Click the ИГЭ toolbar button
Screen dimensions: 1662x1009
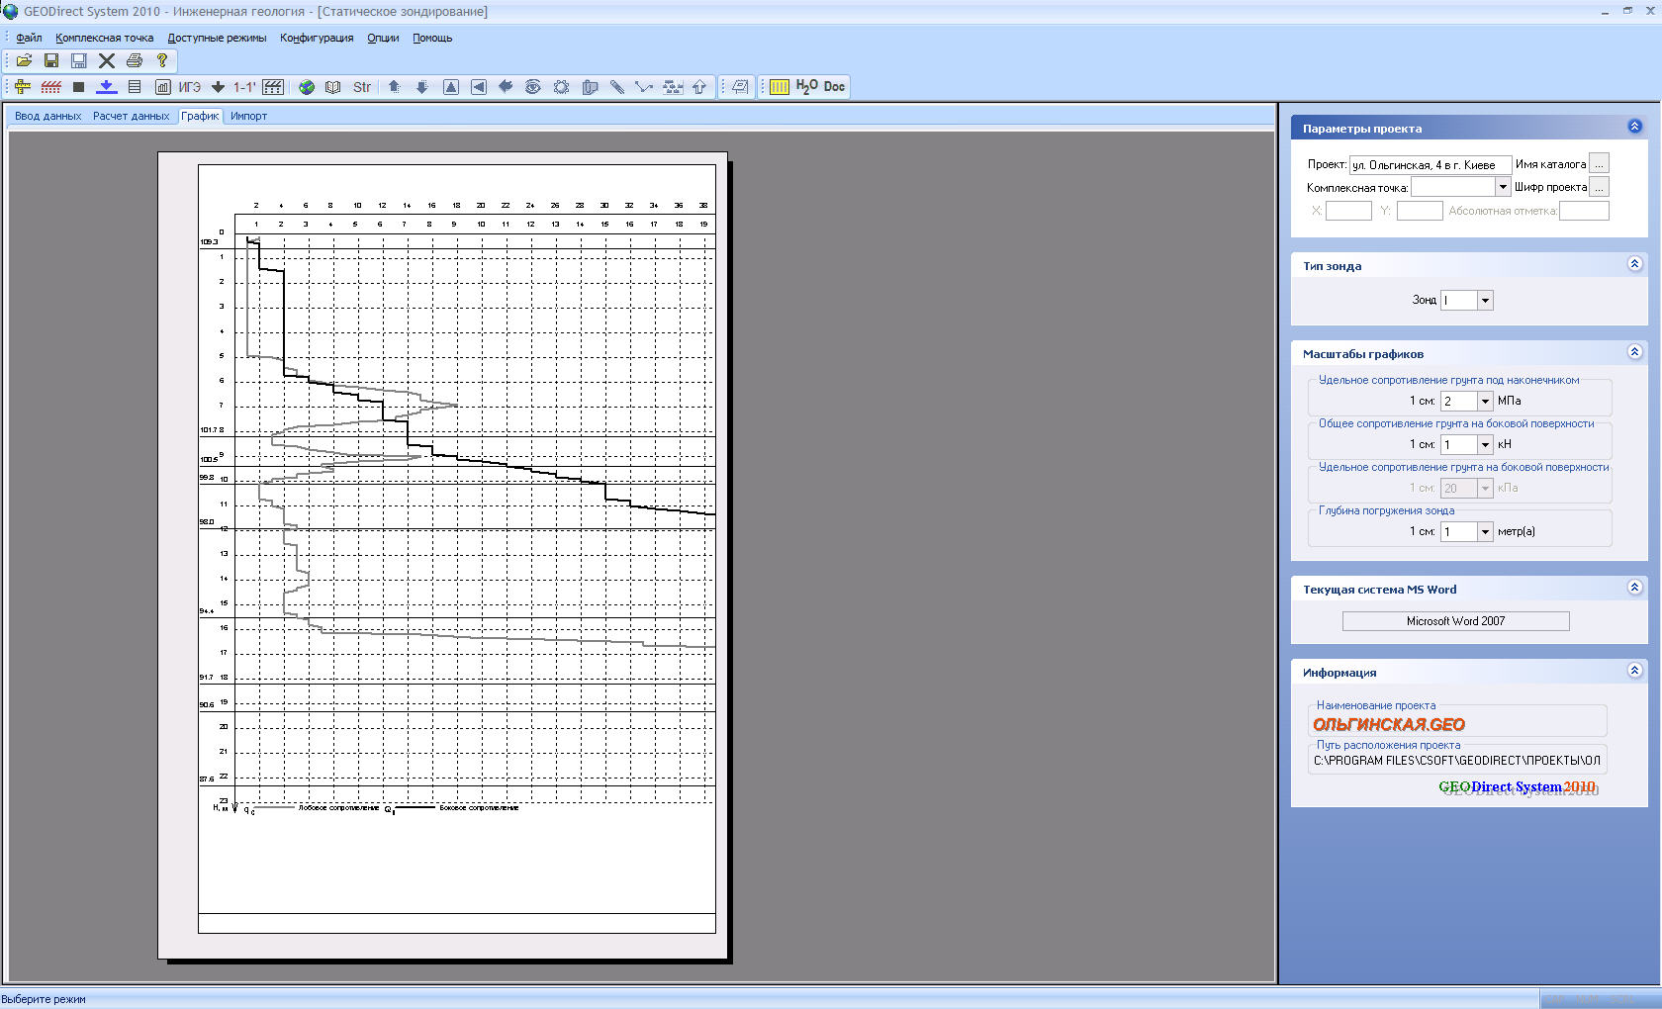(x=189, y=87)
